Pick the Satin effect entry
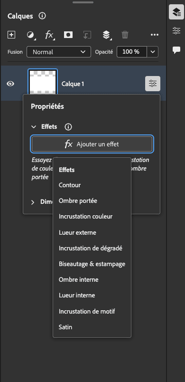This screenshot has width=185, height=382. (x=65, y=327)
